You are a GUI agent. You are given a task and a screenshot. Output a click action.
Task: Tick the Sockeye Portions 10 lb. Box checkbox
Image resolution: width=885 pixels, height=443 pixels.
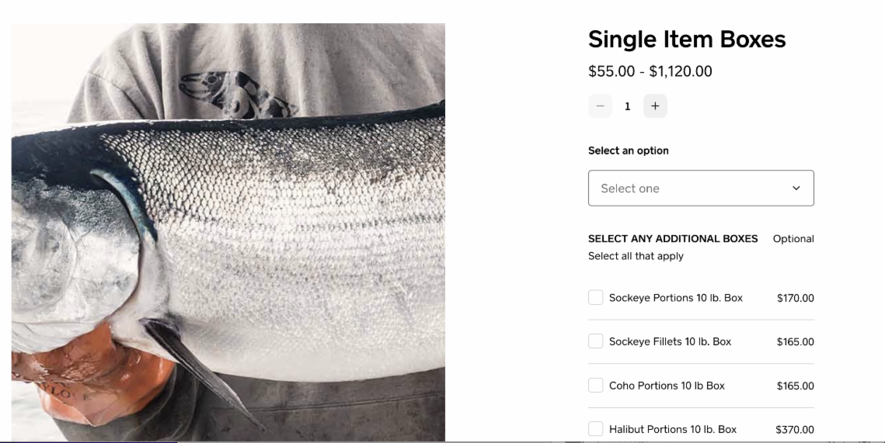pos(596,298)
